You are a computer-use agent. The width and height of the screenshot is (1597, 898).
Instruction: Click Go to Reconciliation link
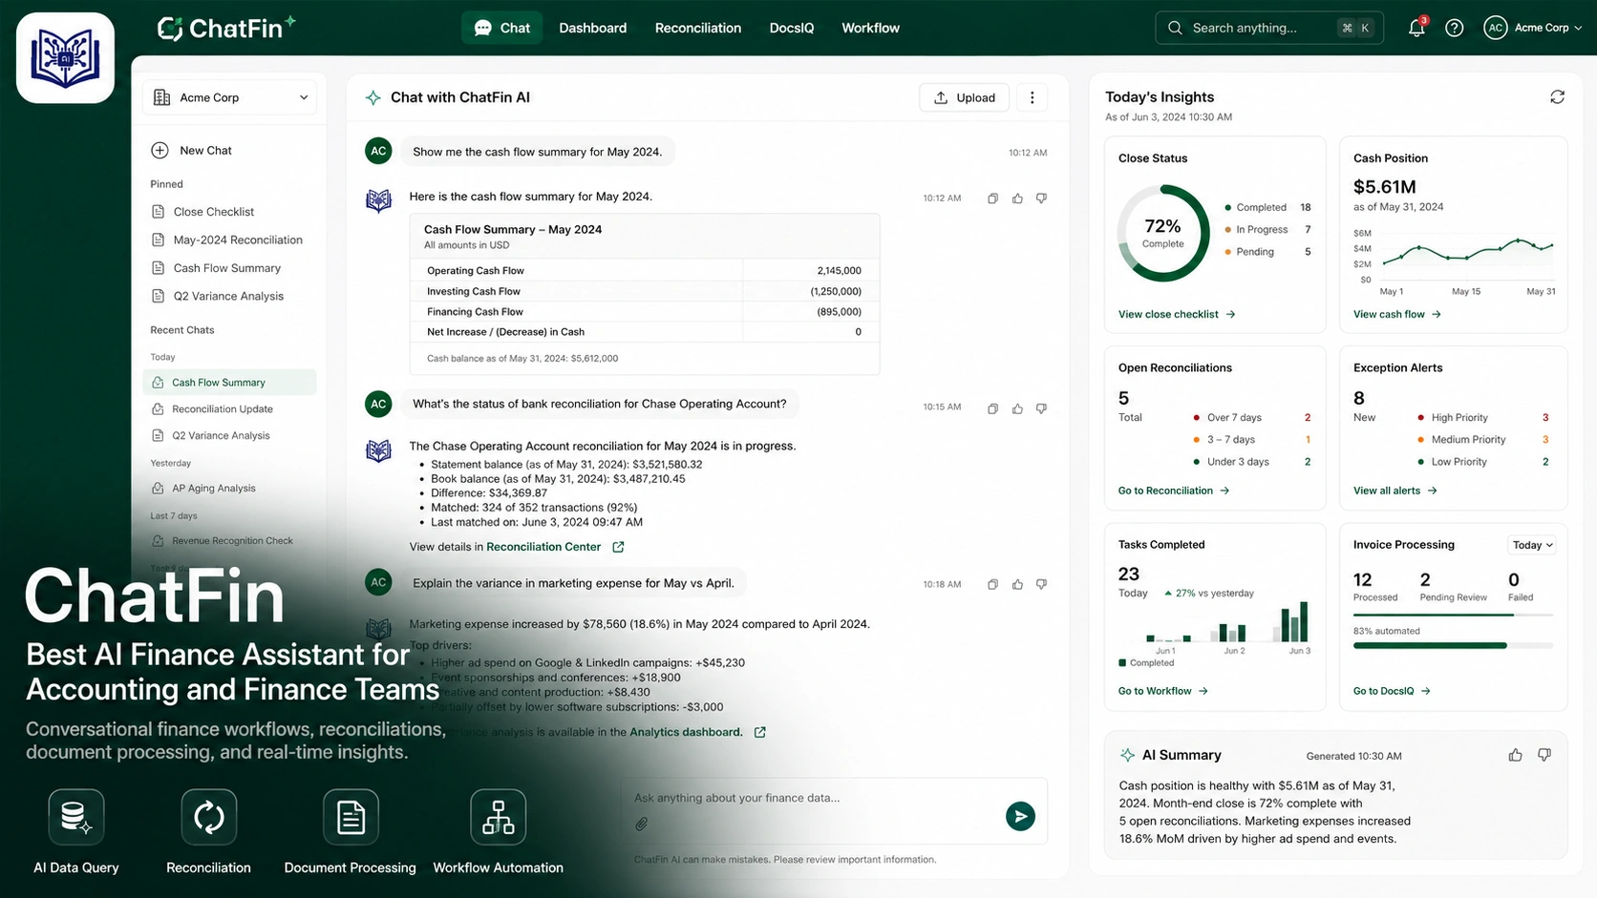[x=1174, y=491]
